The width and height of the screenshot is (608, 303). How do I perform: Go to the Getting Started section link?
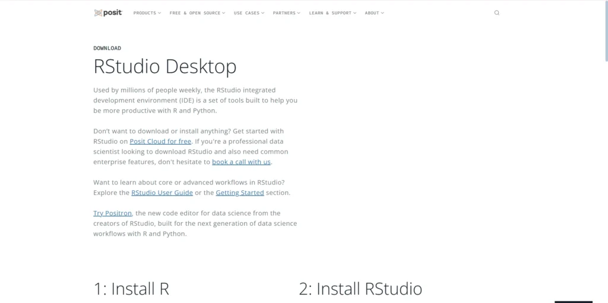(x=239, y=193)
